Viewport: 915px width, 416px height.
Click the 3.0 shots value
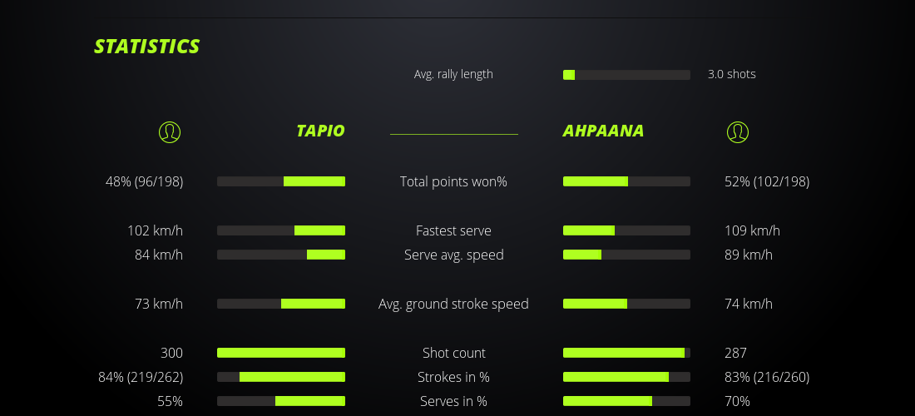tap(731, 74)
